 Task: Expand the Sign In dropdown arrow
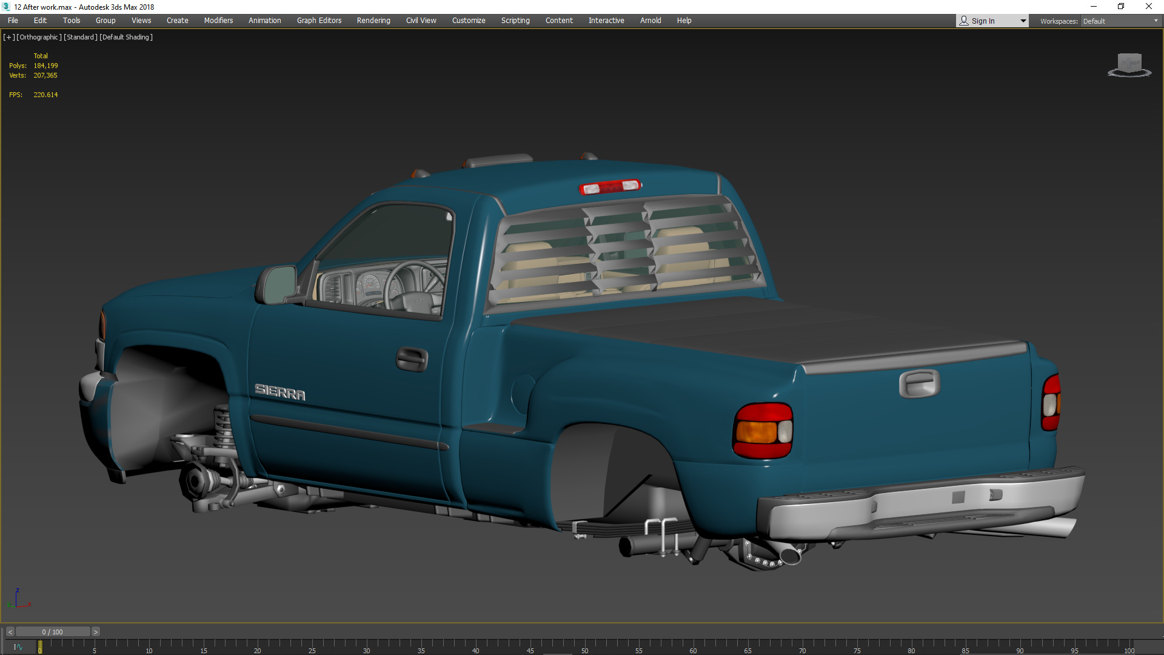pyautogui.click(x=1023, y=21)
